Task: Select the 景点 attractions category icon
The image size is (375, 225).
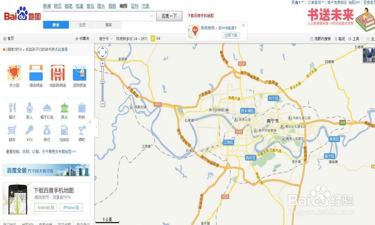Action: (x=64, y=108)
